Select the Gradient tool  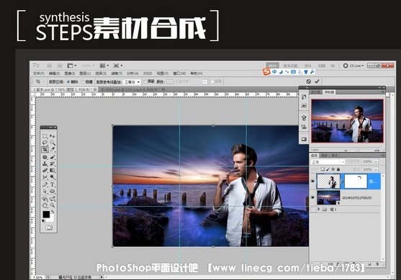(53, 170)
